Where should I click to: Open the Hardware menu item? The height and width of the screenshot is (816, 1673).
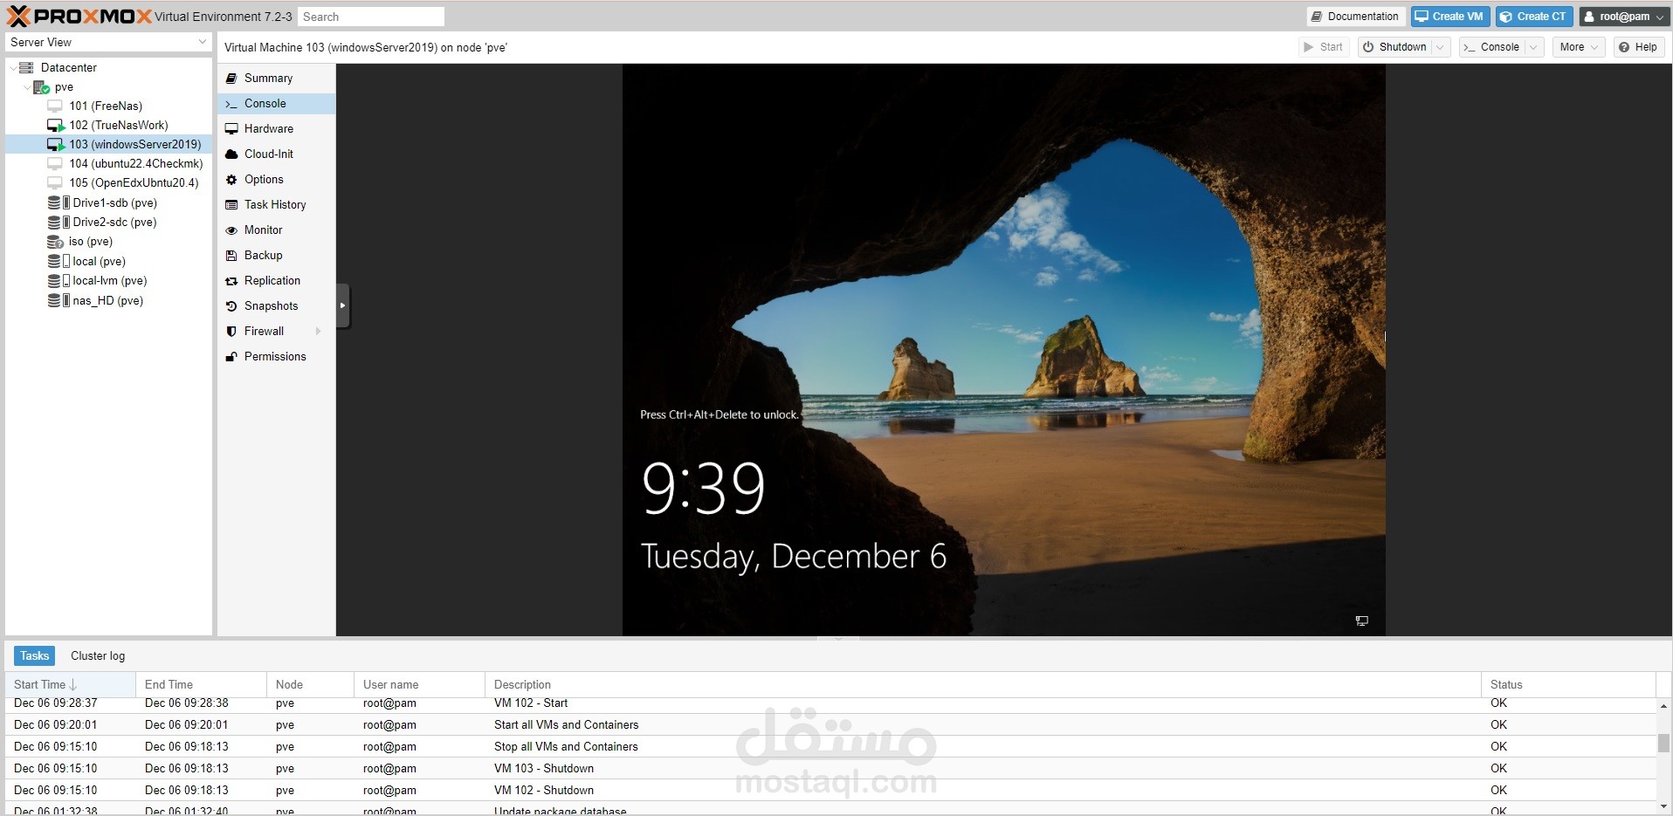coord(276,129)
